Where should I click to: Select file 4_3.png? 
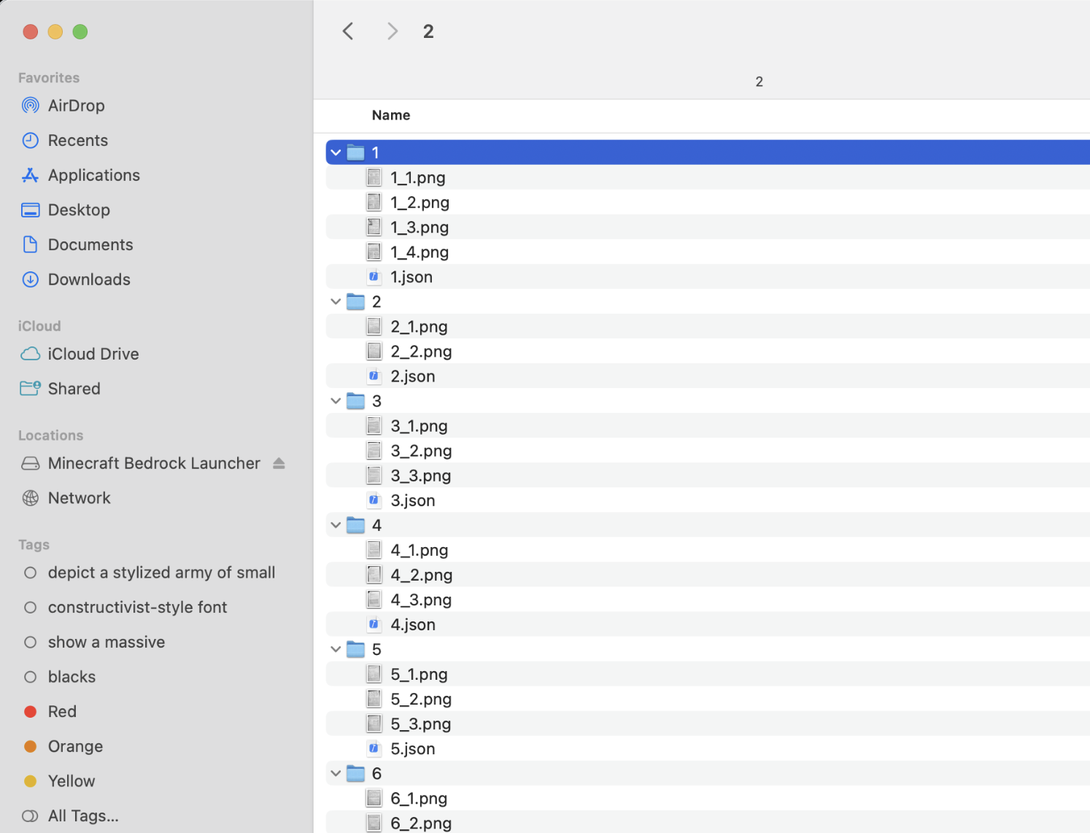708,600
